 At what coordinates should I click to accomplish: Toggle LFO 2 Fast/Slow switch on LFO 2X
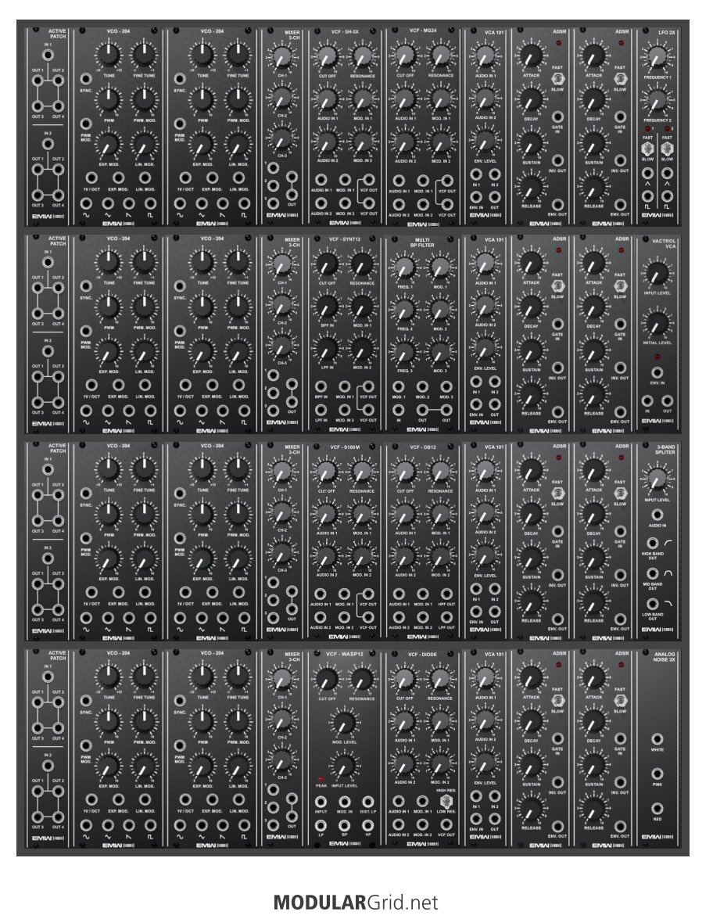click(668, 149)
